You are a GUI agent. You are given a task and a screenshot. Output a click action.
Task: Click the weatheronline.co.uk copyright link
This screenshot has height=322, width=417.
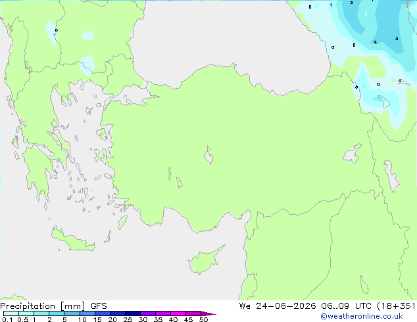click(x=362, y=316)
